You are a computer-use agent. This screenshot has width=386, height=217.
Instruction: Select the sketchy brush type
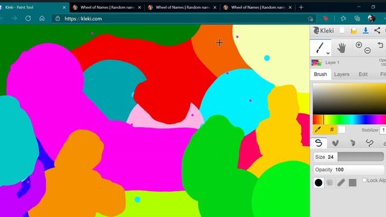(x=352, y=143)
